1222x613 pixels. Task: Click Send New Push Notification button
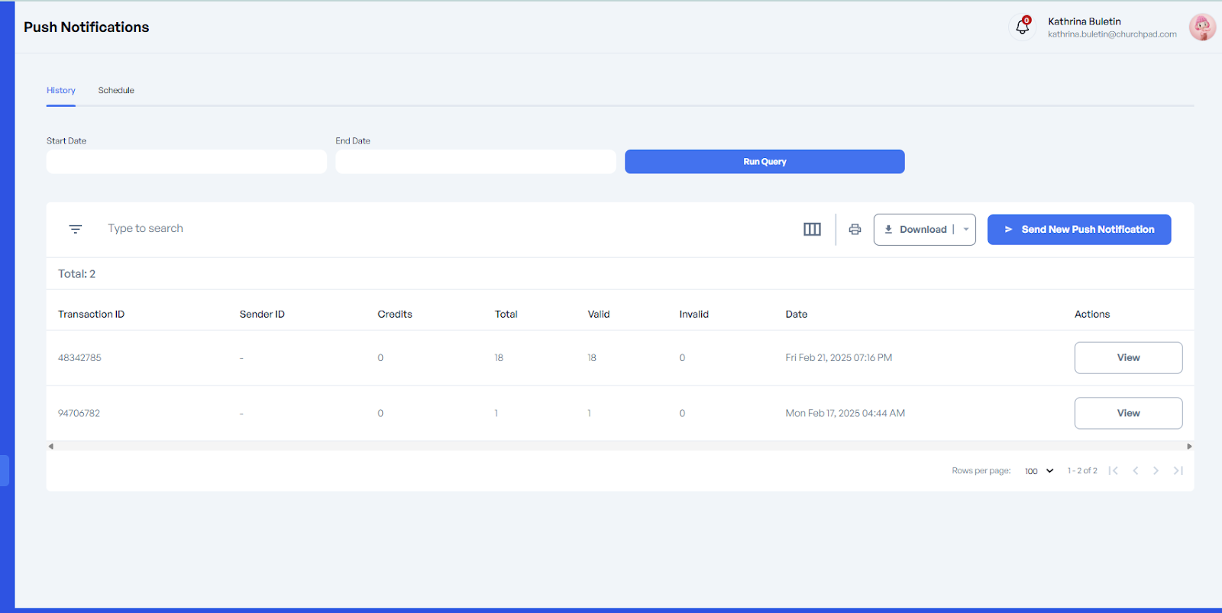coord(1078,230)
